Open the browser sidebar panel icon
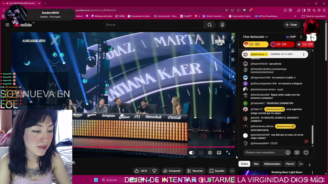 [x=304, y=10]
